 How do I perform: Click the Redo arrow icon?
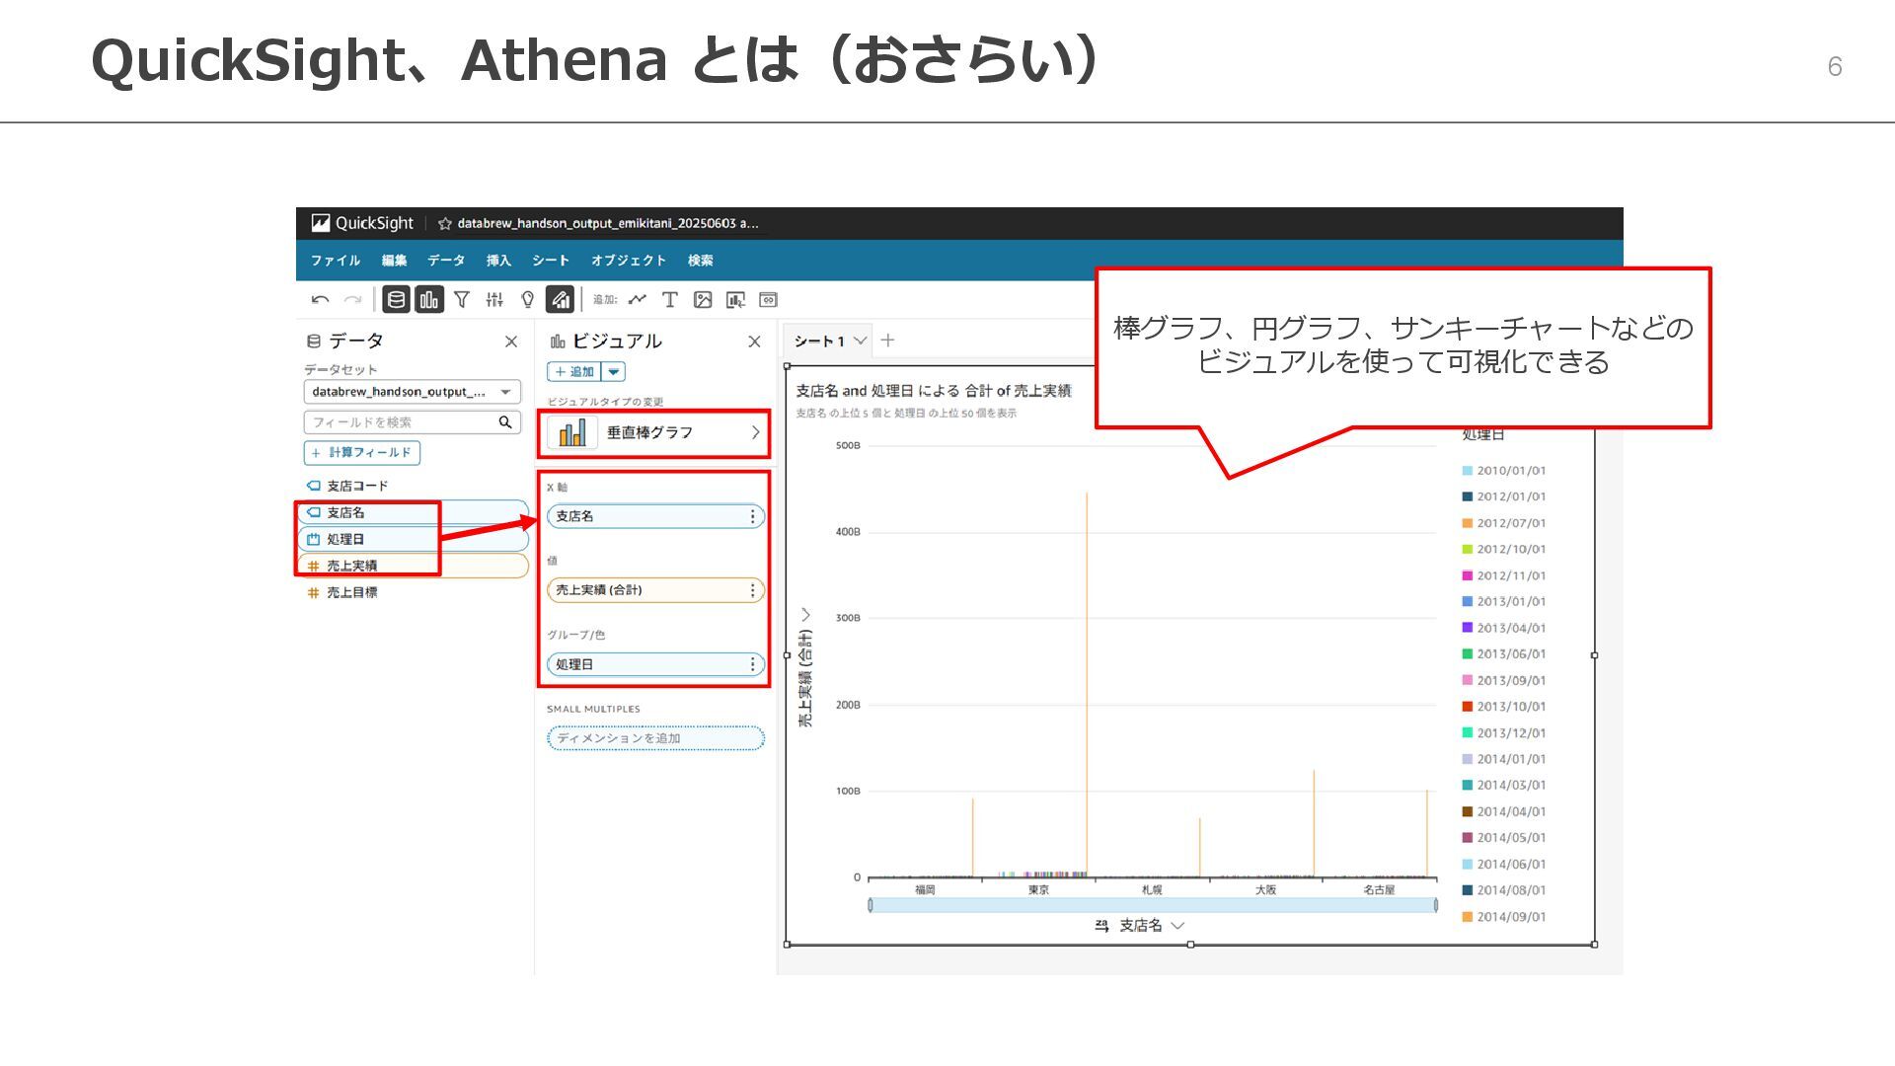[x=352, y=300]
